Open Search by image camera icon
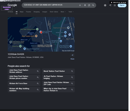The height and width of the screenshot is (111, 130). (89, 5)
